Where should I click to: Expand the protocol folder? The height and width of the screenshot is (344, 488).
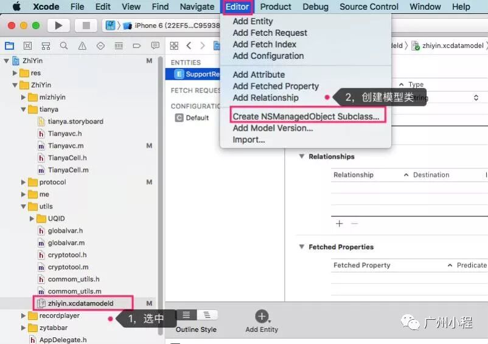click(23, 182)
